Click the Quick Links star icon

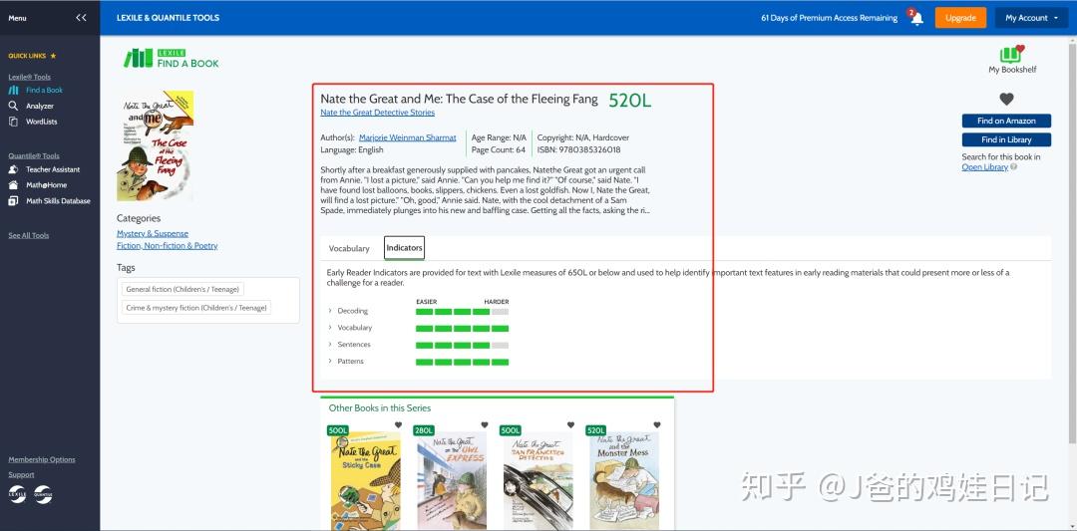coord(53,56)
